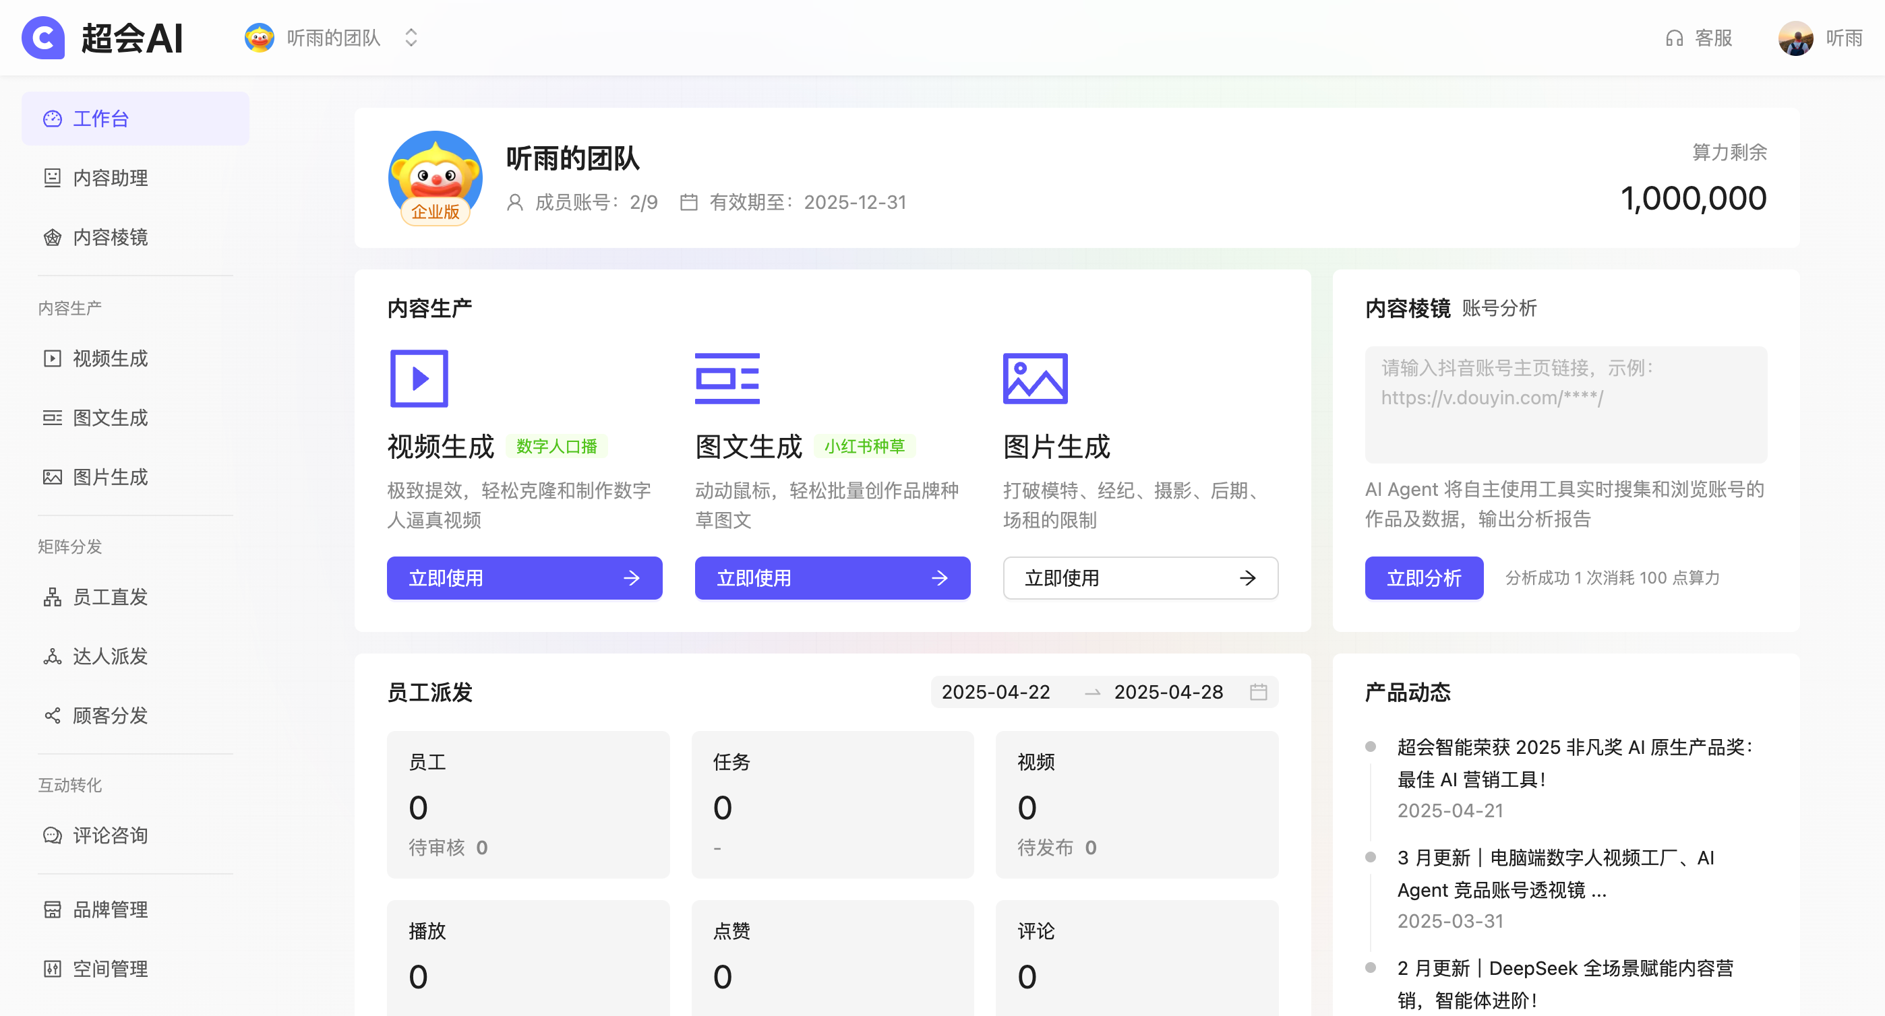Click 立即使用 under 视频生成
Image resolution: width=1885 pixels, height=1016 pixels.
click(524, 578)
